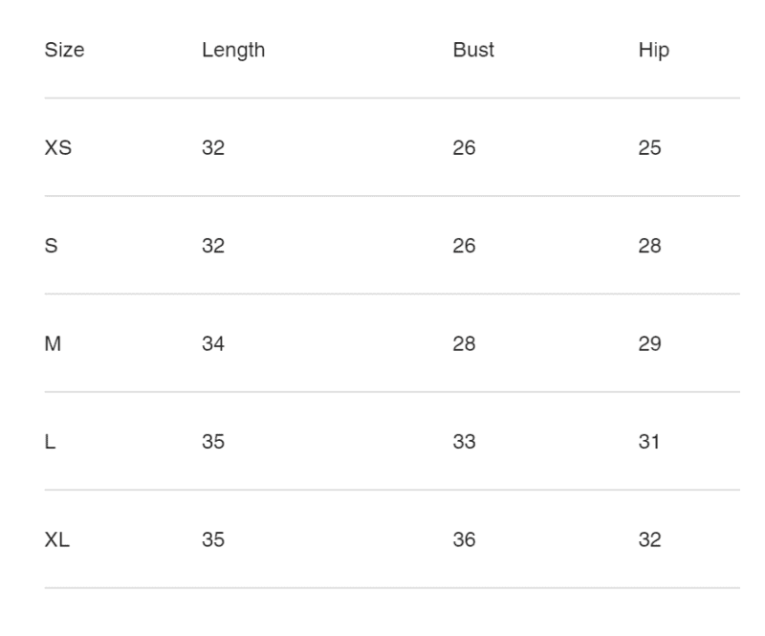Click the XS length value 32
This screenshot has height=636, width=765.
pyautogui.click(x=213, y=147)
